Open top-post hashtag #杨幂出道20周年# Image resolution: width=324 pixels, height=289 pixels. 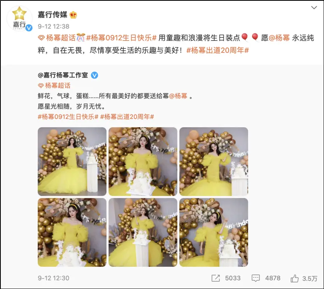[x=217, y=50]
